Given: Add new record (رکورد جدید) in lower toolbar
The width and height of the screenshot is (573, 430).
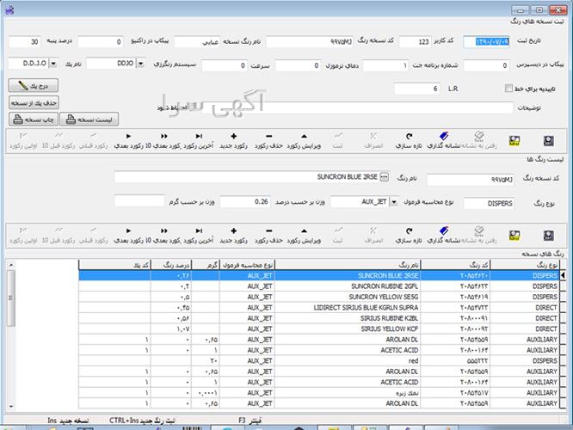Looking at the screenshot, I should 233,236.
